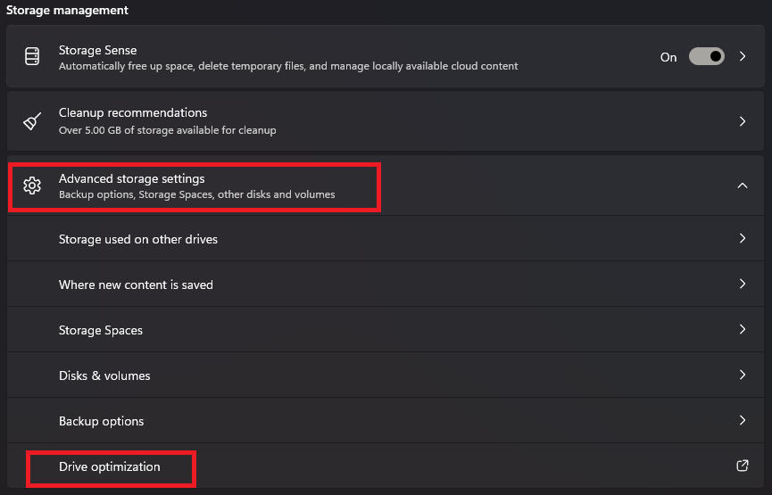Turn off the Storage Sense toggle
This screenshot has width=772, height=495.
coord(707,56)
